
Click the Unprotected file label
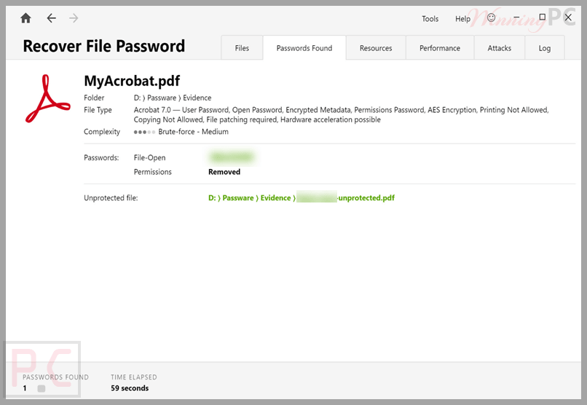(111, 197)
